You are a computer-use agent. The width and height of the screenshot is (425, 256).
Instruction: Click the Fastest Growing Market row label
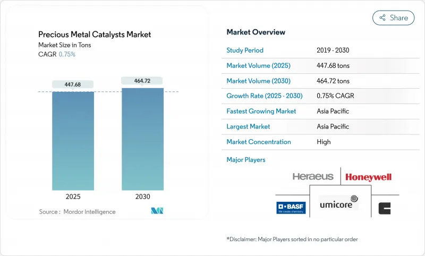(x=261, y=112)
